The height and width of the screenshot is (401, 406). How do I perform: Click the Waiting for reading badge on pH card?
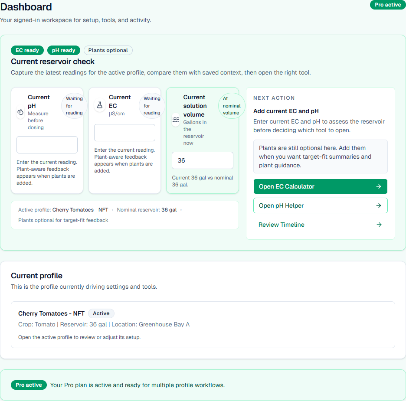(x=74, y=106)
